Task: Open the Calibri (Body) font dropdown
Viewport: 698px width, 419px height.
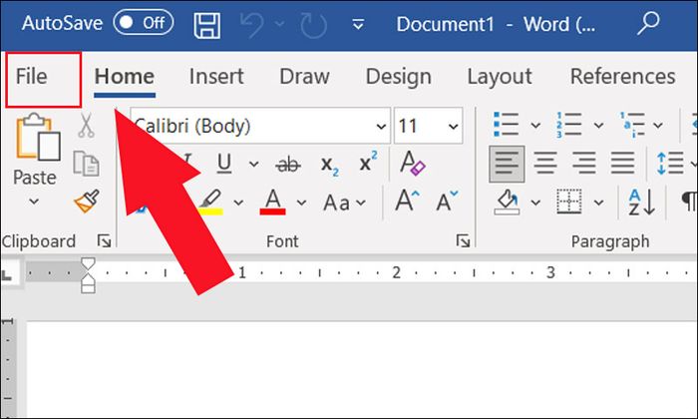Action: click(381, 127)
